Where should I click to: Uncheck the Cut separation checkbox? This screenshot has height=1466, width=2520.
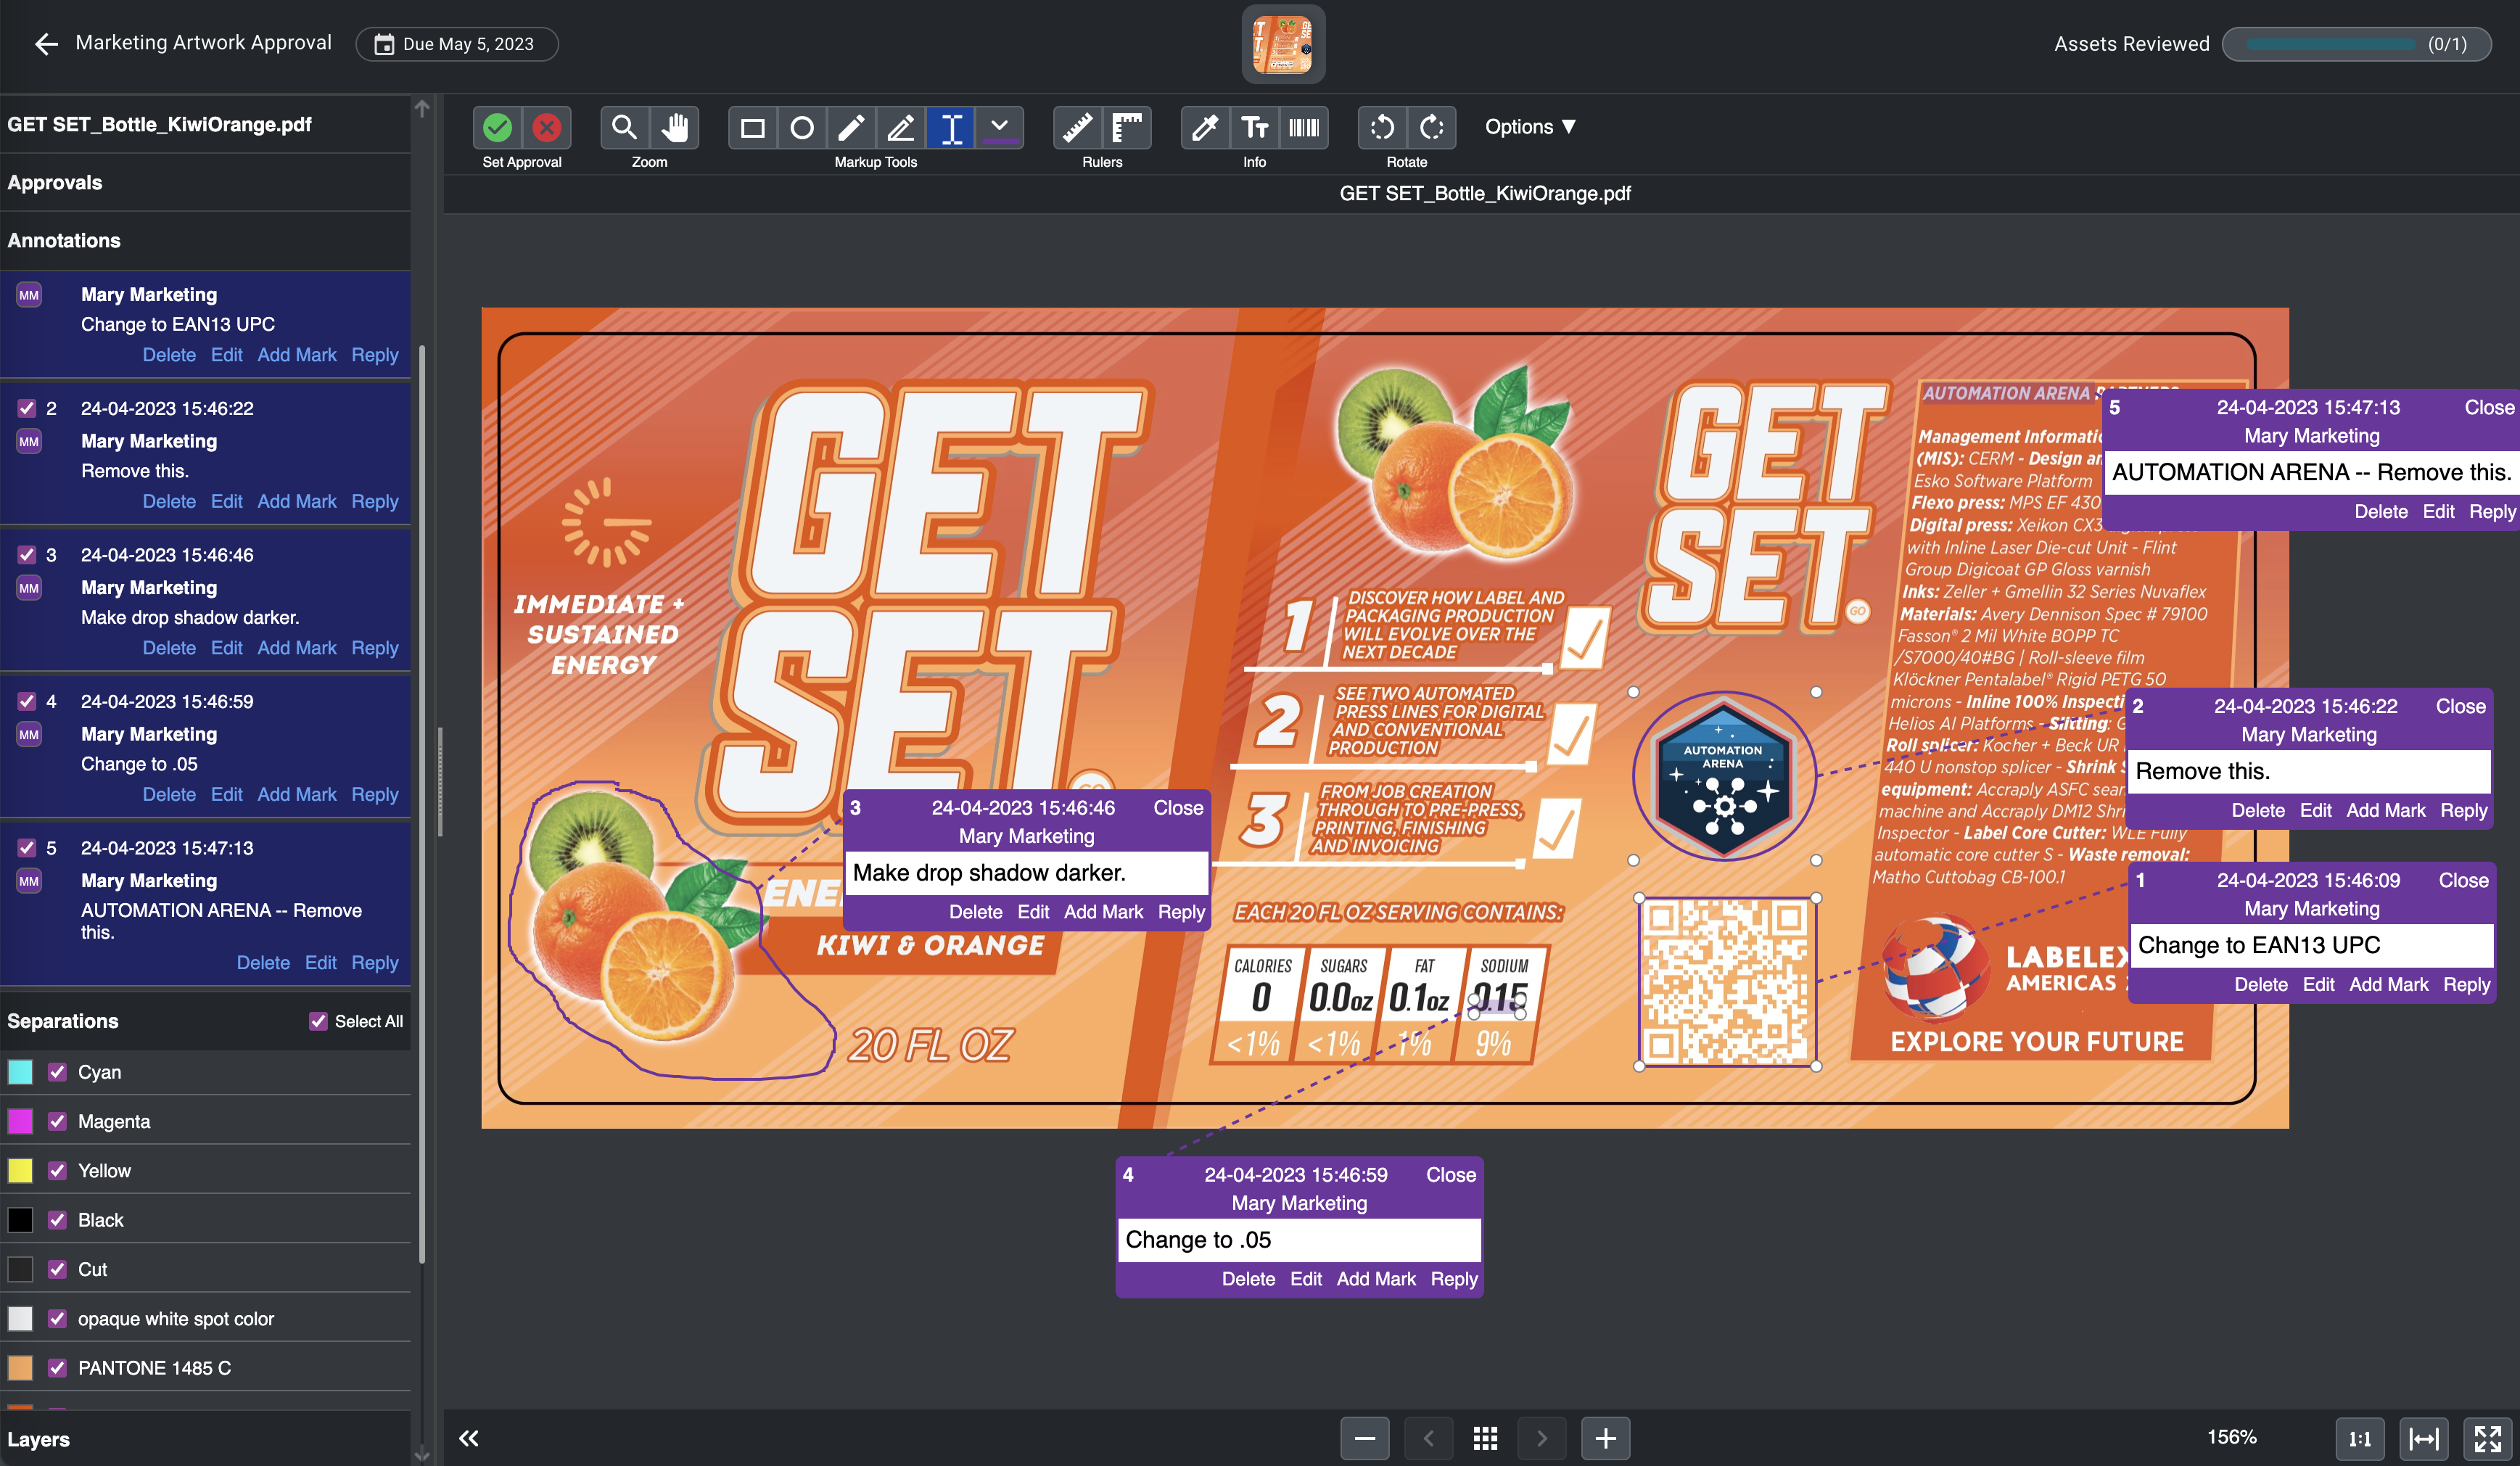(x=57, y=1269)
